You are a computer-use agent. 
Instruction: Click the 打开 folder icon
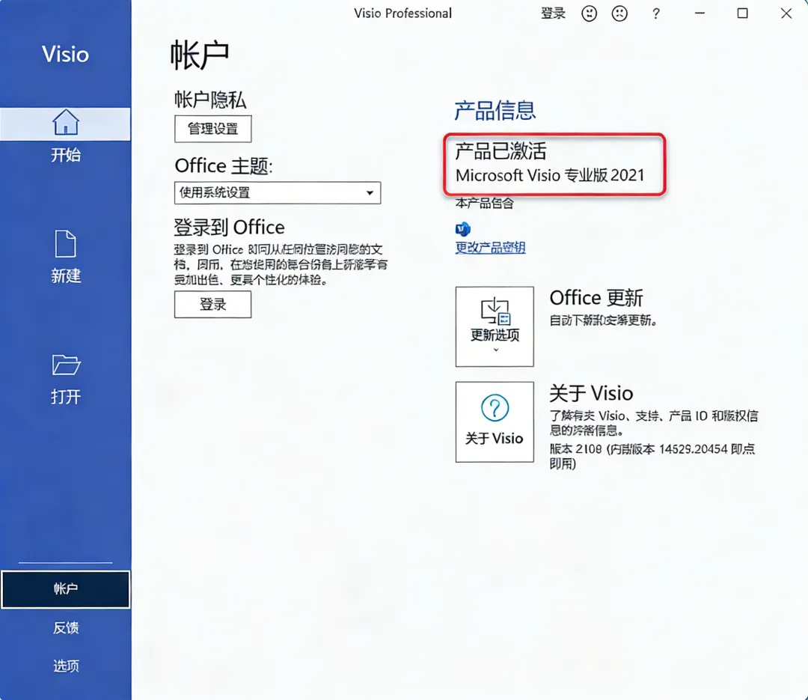click(66, 365)
